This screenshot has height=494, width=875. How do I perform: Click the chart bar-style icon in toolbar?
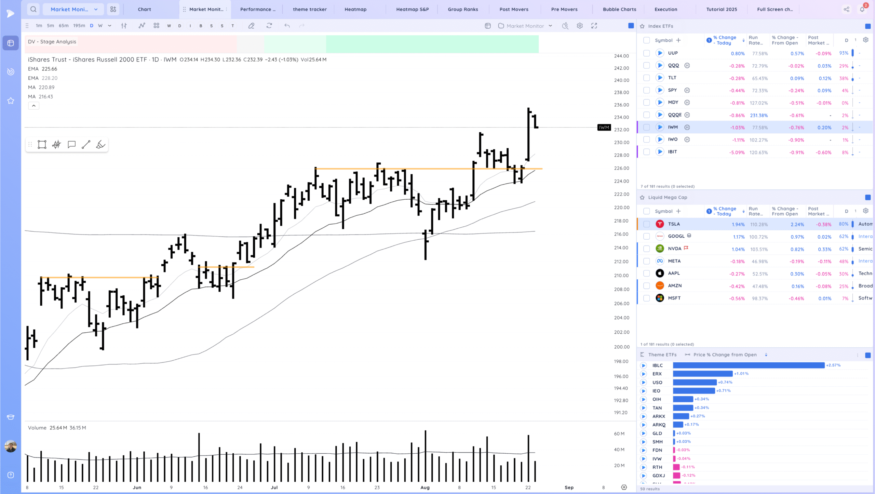tap(124, 26)
